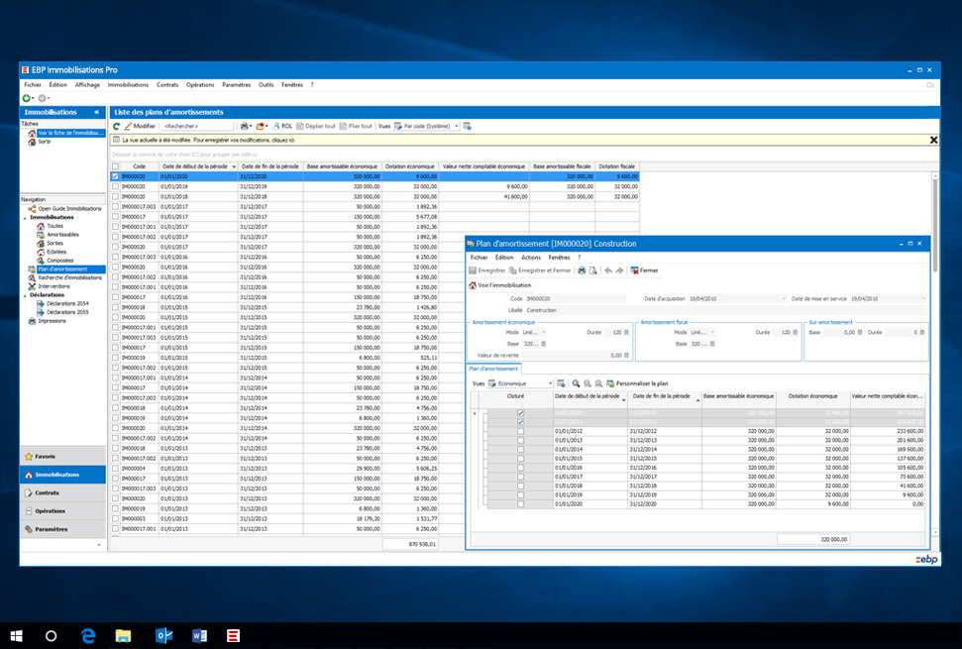Click the zoom magnifier icon in plan toolbar
This screenshot has width=962, height=649.
coord(576,382)
